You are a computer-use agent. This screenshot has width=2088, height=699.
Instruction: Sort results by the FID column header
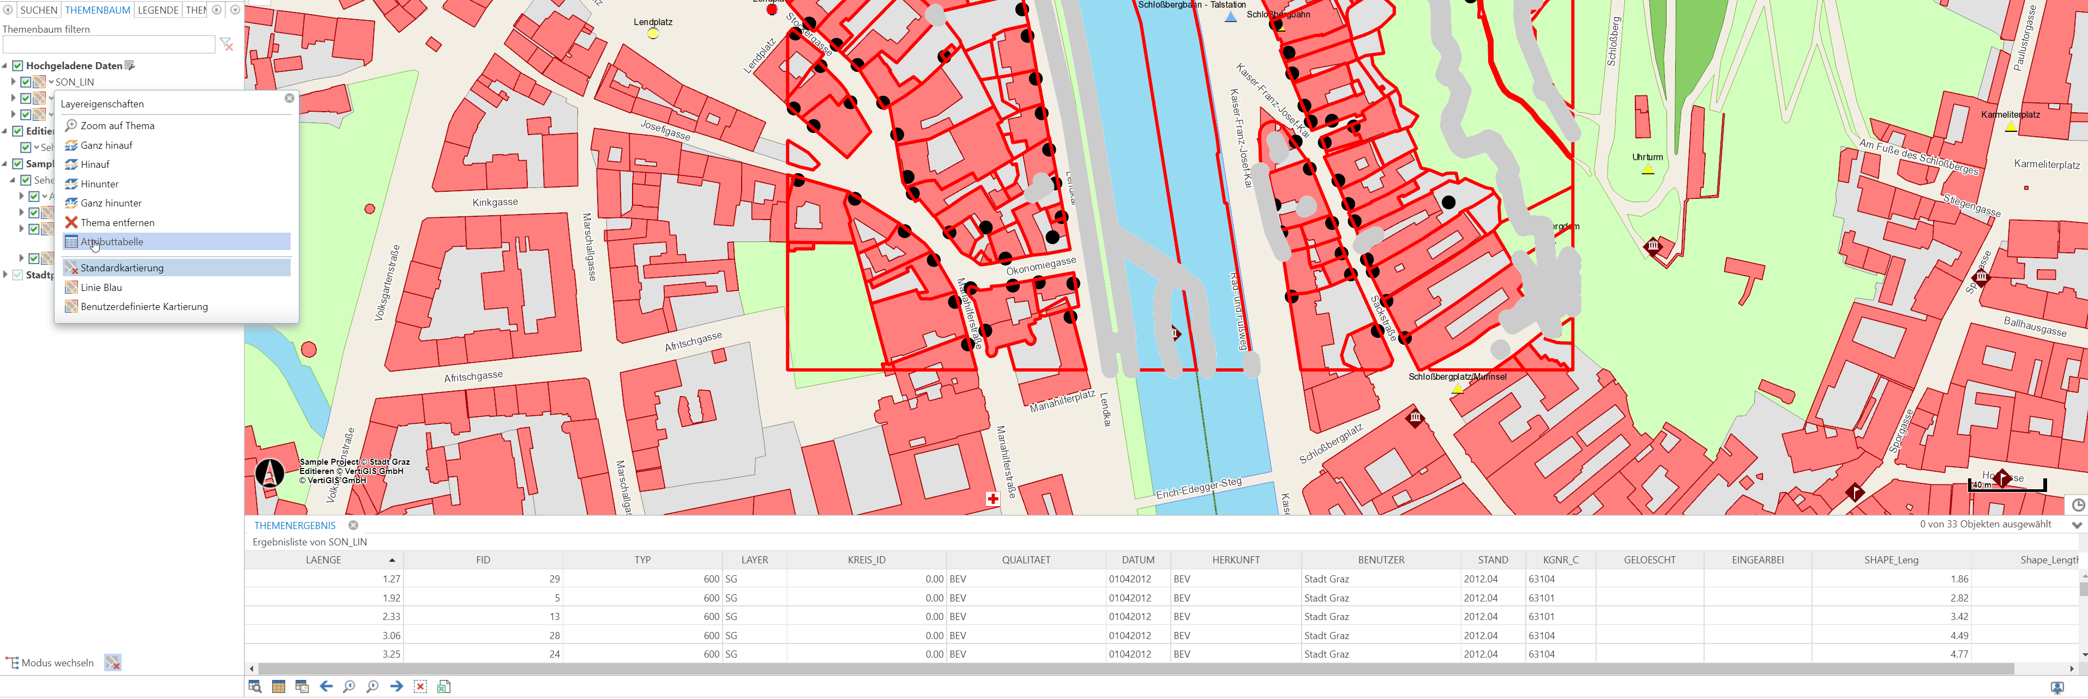[482, 560]
